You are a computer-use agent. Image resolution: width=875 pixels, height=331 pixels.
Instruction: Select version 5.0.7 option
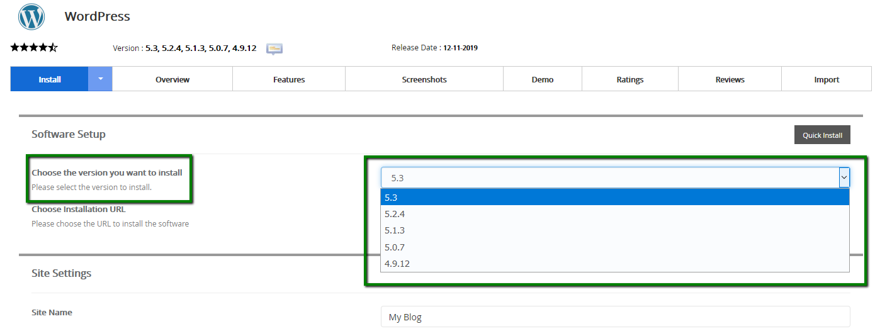pyautogui.click(x=615, y=247)
